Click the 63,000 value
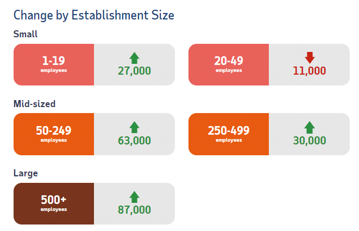359x231 pixels. [134, 141]
